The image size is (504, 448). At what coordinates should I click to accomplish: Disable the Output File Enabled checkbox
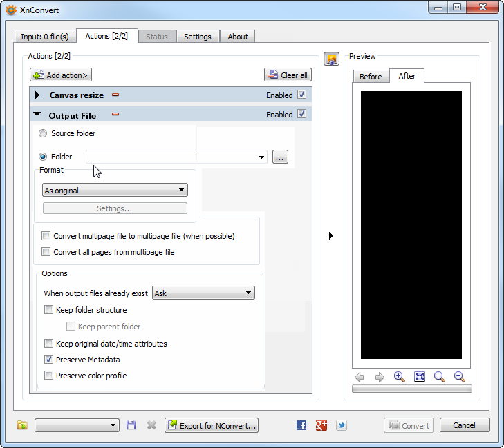click(x=301, y=114)
